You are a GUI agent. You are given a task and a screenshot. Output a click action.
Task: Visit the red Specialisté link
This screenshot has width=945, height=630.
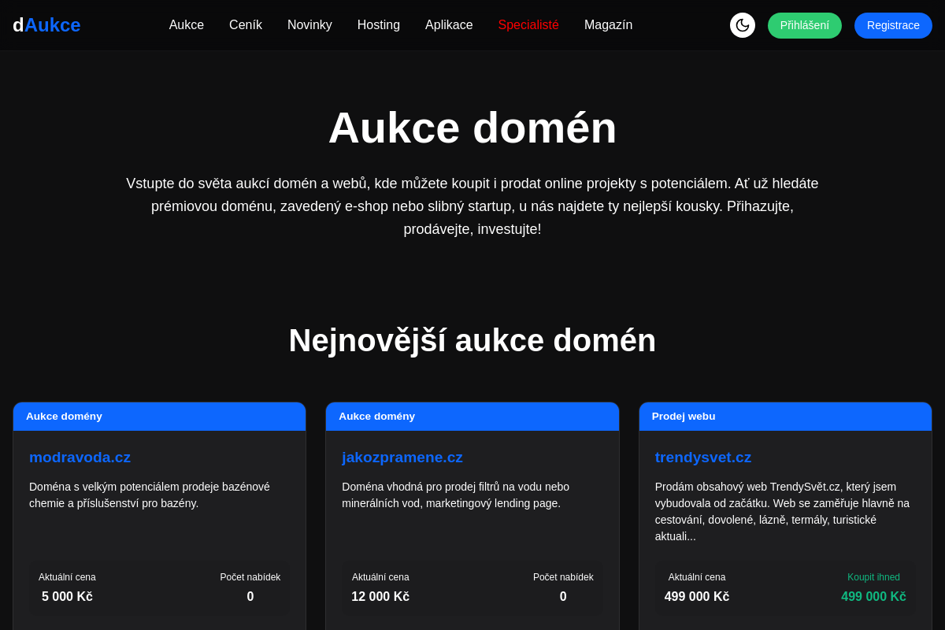pyautogui.click(x=528, y=25)
